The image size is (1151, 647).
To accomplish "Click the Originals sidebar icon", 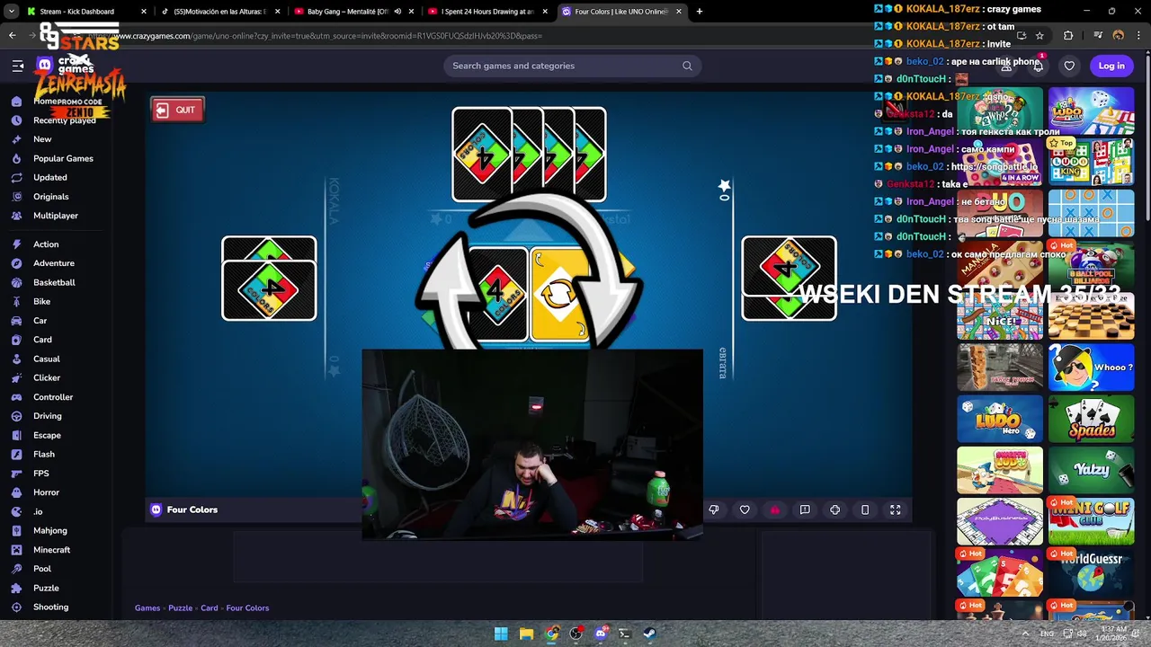I will pos(16,197).
